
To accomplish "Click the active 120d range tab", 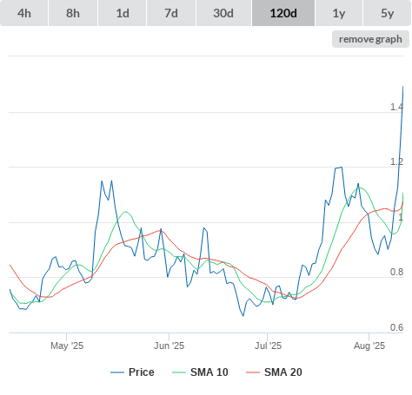I will pyautogui.click(x=283, y=13).
